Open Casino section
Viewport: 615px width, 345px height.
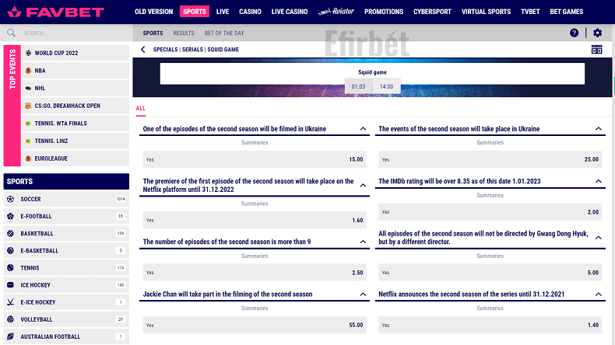[250, 12]
